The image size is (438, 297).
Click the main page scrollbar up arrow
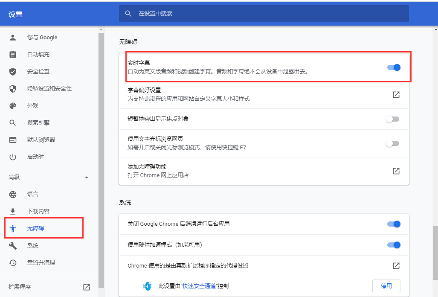point(436,29)
